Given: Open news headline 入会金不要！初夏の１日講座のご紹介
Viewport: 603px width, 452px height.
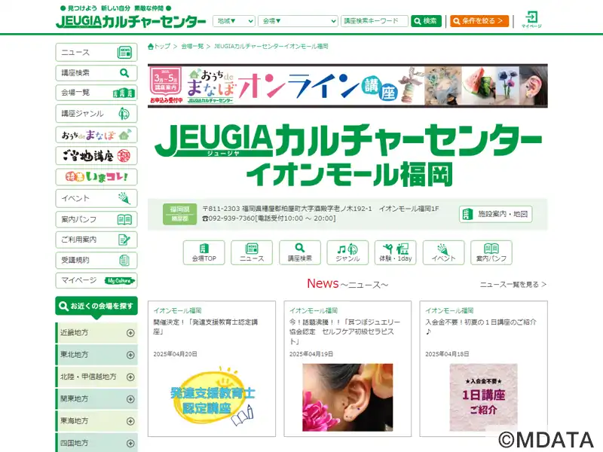Looking at the screenshot, I should [x=481, y=327].
